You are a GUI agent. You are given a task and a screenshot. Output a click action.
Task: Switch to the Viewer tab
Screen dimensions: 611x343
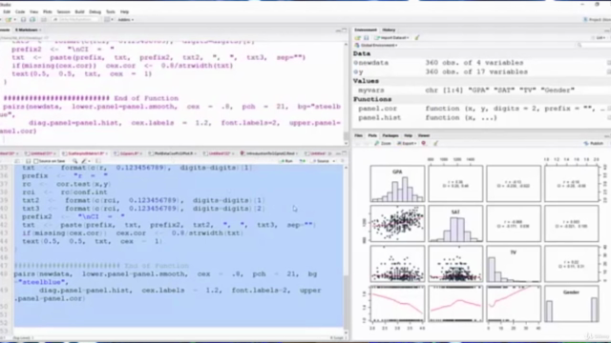pyautogui.click(x=424, y=135)
